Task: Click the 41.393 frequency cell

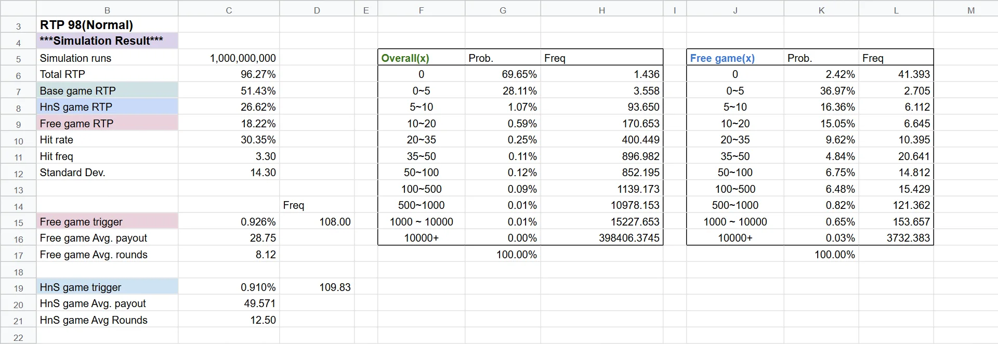Action: coord(896,74)
